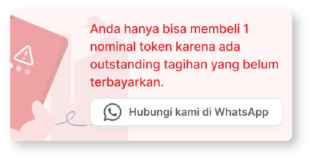Click the line 'nominal token karena ada'
The image size is (312, 161).
(x=165, y=47)
